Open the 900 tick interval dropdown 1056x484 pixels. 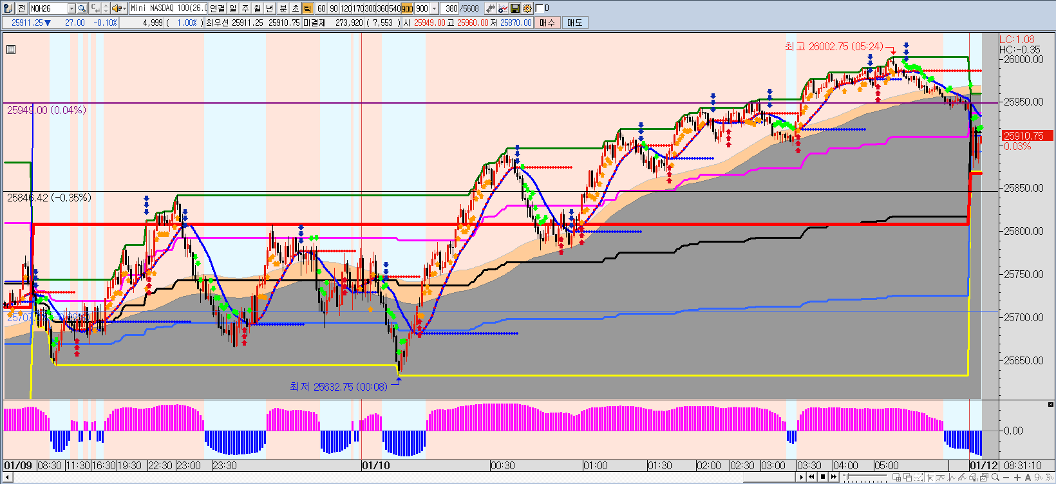coord(434,8)
